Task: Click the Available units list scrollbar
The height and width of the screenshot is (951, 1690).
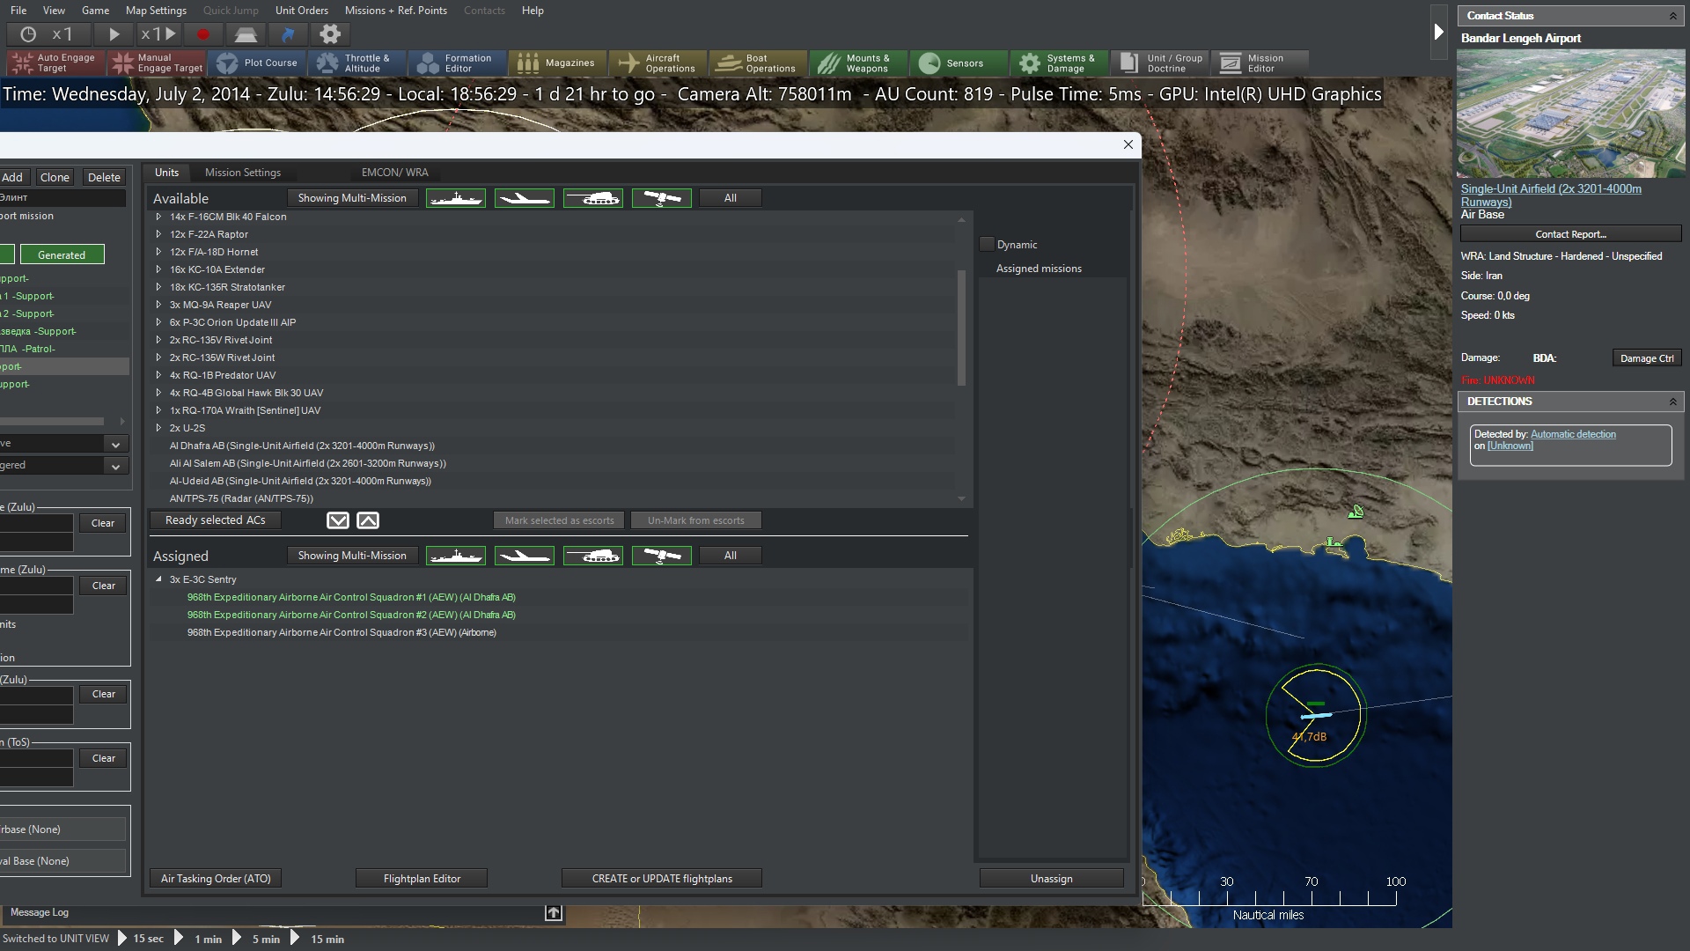Action: tap(961, 328)
